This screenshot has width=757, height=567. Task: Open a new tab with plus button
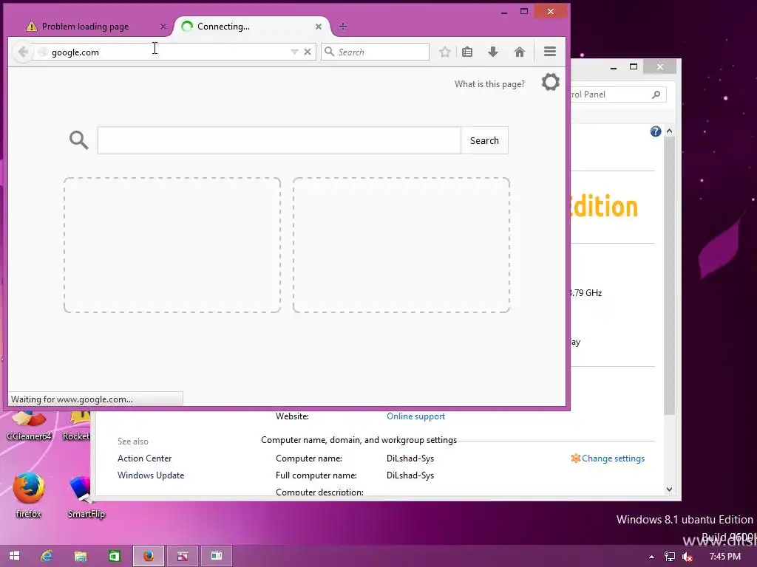coord(343,27)
